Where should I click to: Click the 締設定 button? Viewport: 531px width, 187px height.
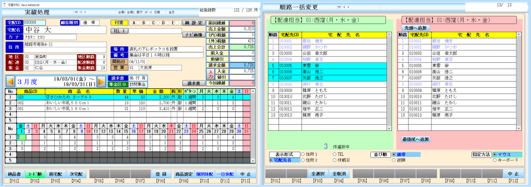point(194,23)
